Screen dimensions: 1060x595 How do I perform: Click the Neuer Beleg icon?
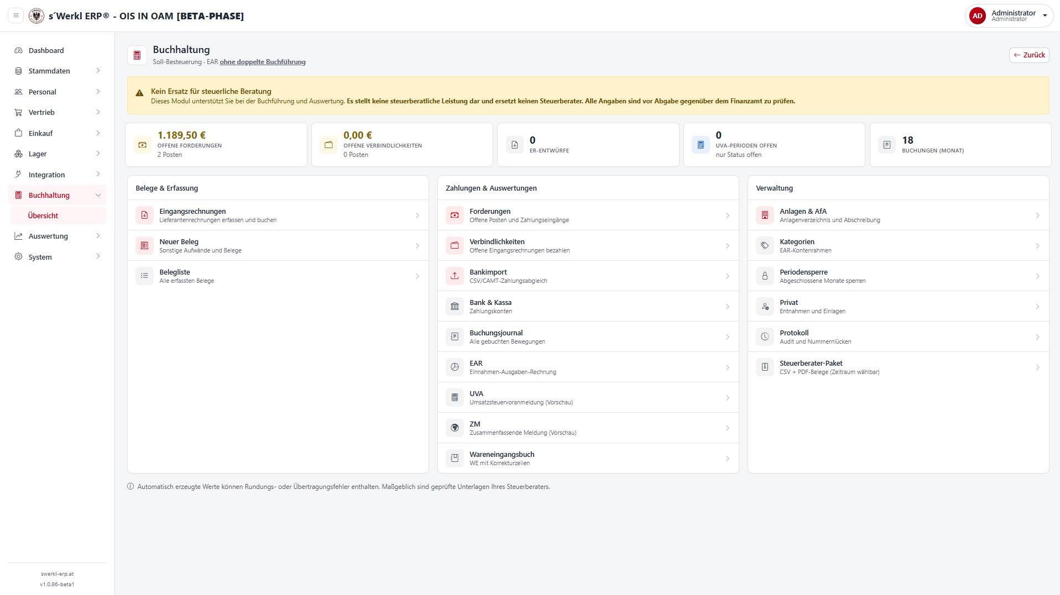point(144,245)
